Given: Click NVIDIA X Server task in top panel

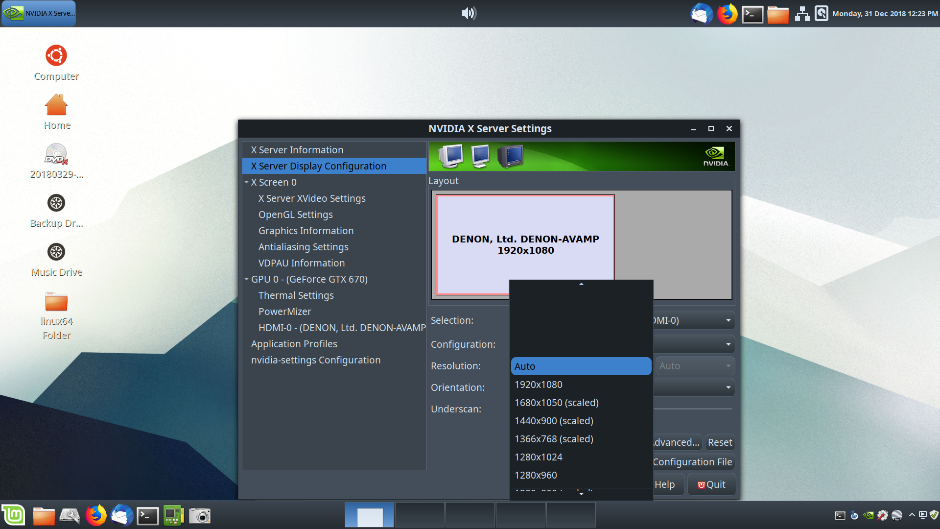Looking at the screenshot, I should pyautogui.click(x=39, y=13).
